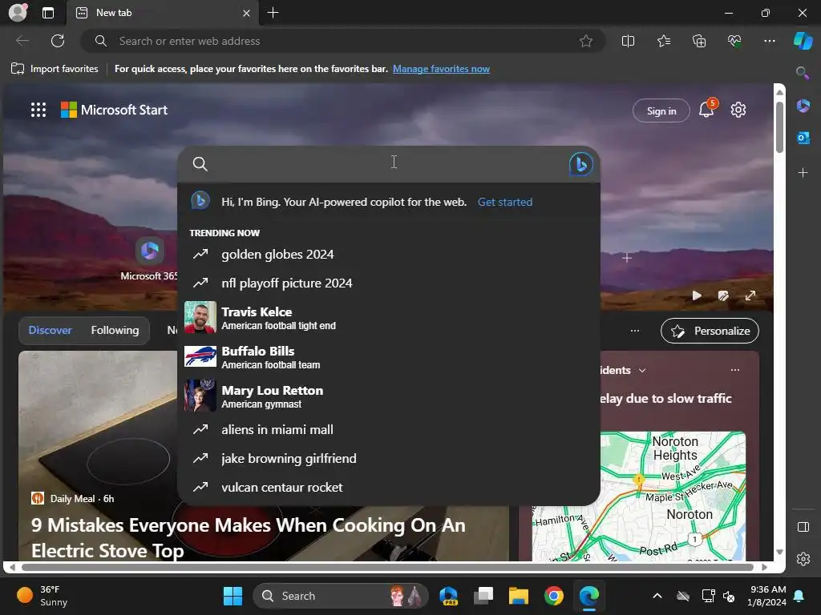Viewport: 821px width, 615px height.
Task: Open the browser profile avatar
Action: 18,13
